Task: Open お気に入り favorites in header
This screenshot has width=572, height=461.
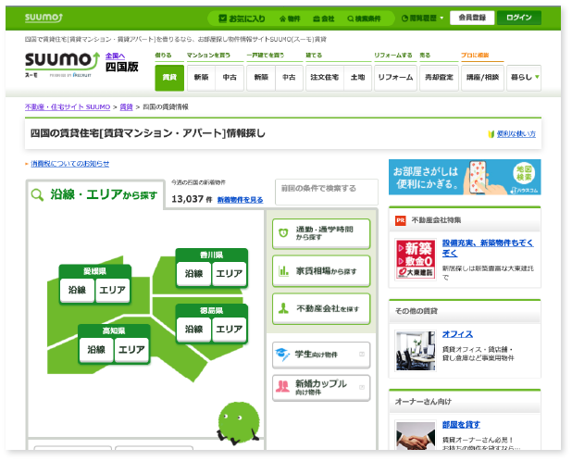Action: tap(242, 19)
